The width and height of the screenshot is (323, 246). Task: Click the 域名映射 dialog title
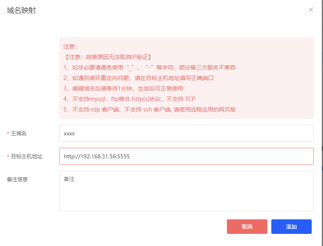click(x=21, y=11)
